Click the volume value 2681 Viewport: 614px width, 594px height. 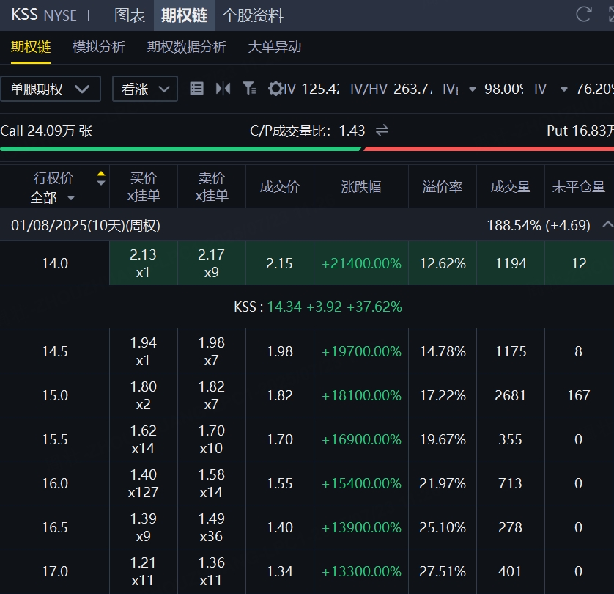pyautogui.click(x=510, y=395)
